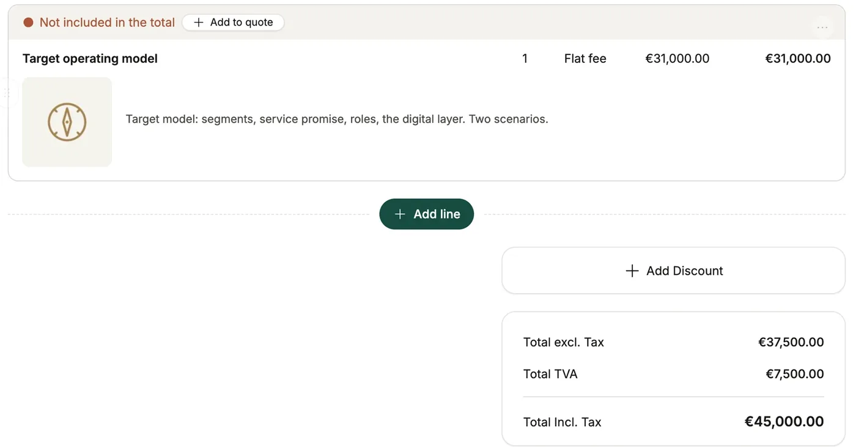Click the Total TVA label
Image resolution: width=856 pixels, height=447 pixels.
pyautogui.click(x=550, y=374)
